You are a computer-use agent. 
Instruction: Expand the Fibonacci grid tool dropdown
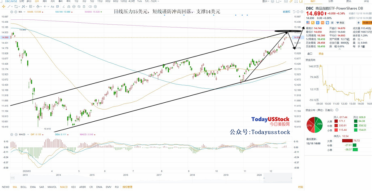click(34, 7)
